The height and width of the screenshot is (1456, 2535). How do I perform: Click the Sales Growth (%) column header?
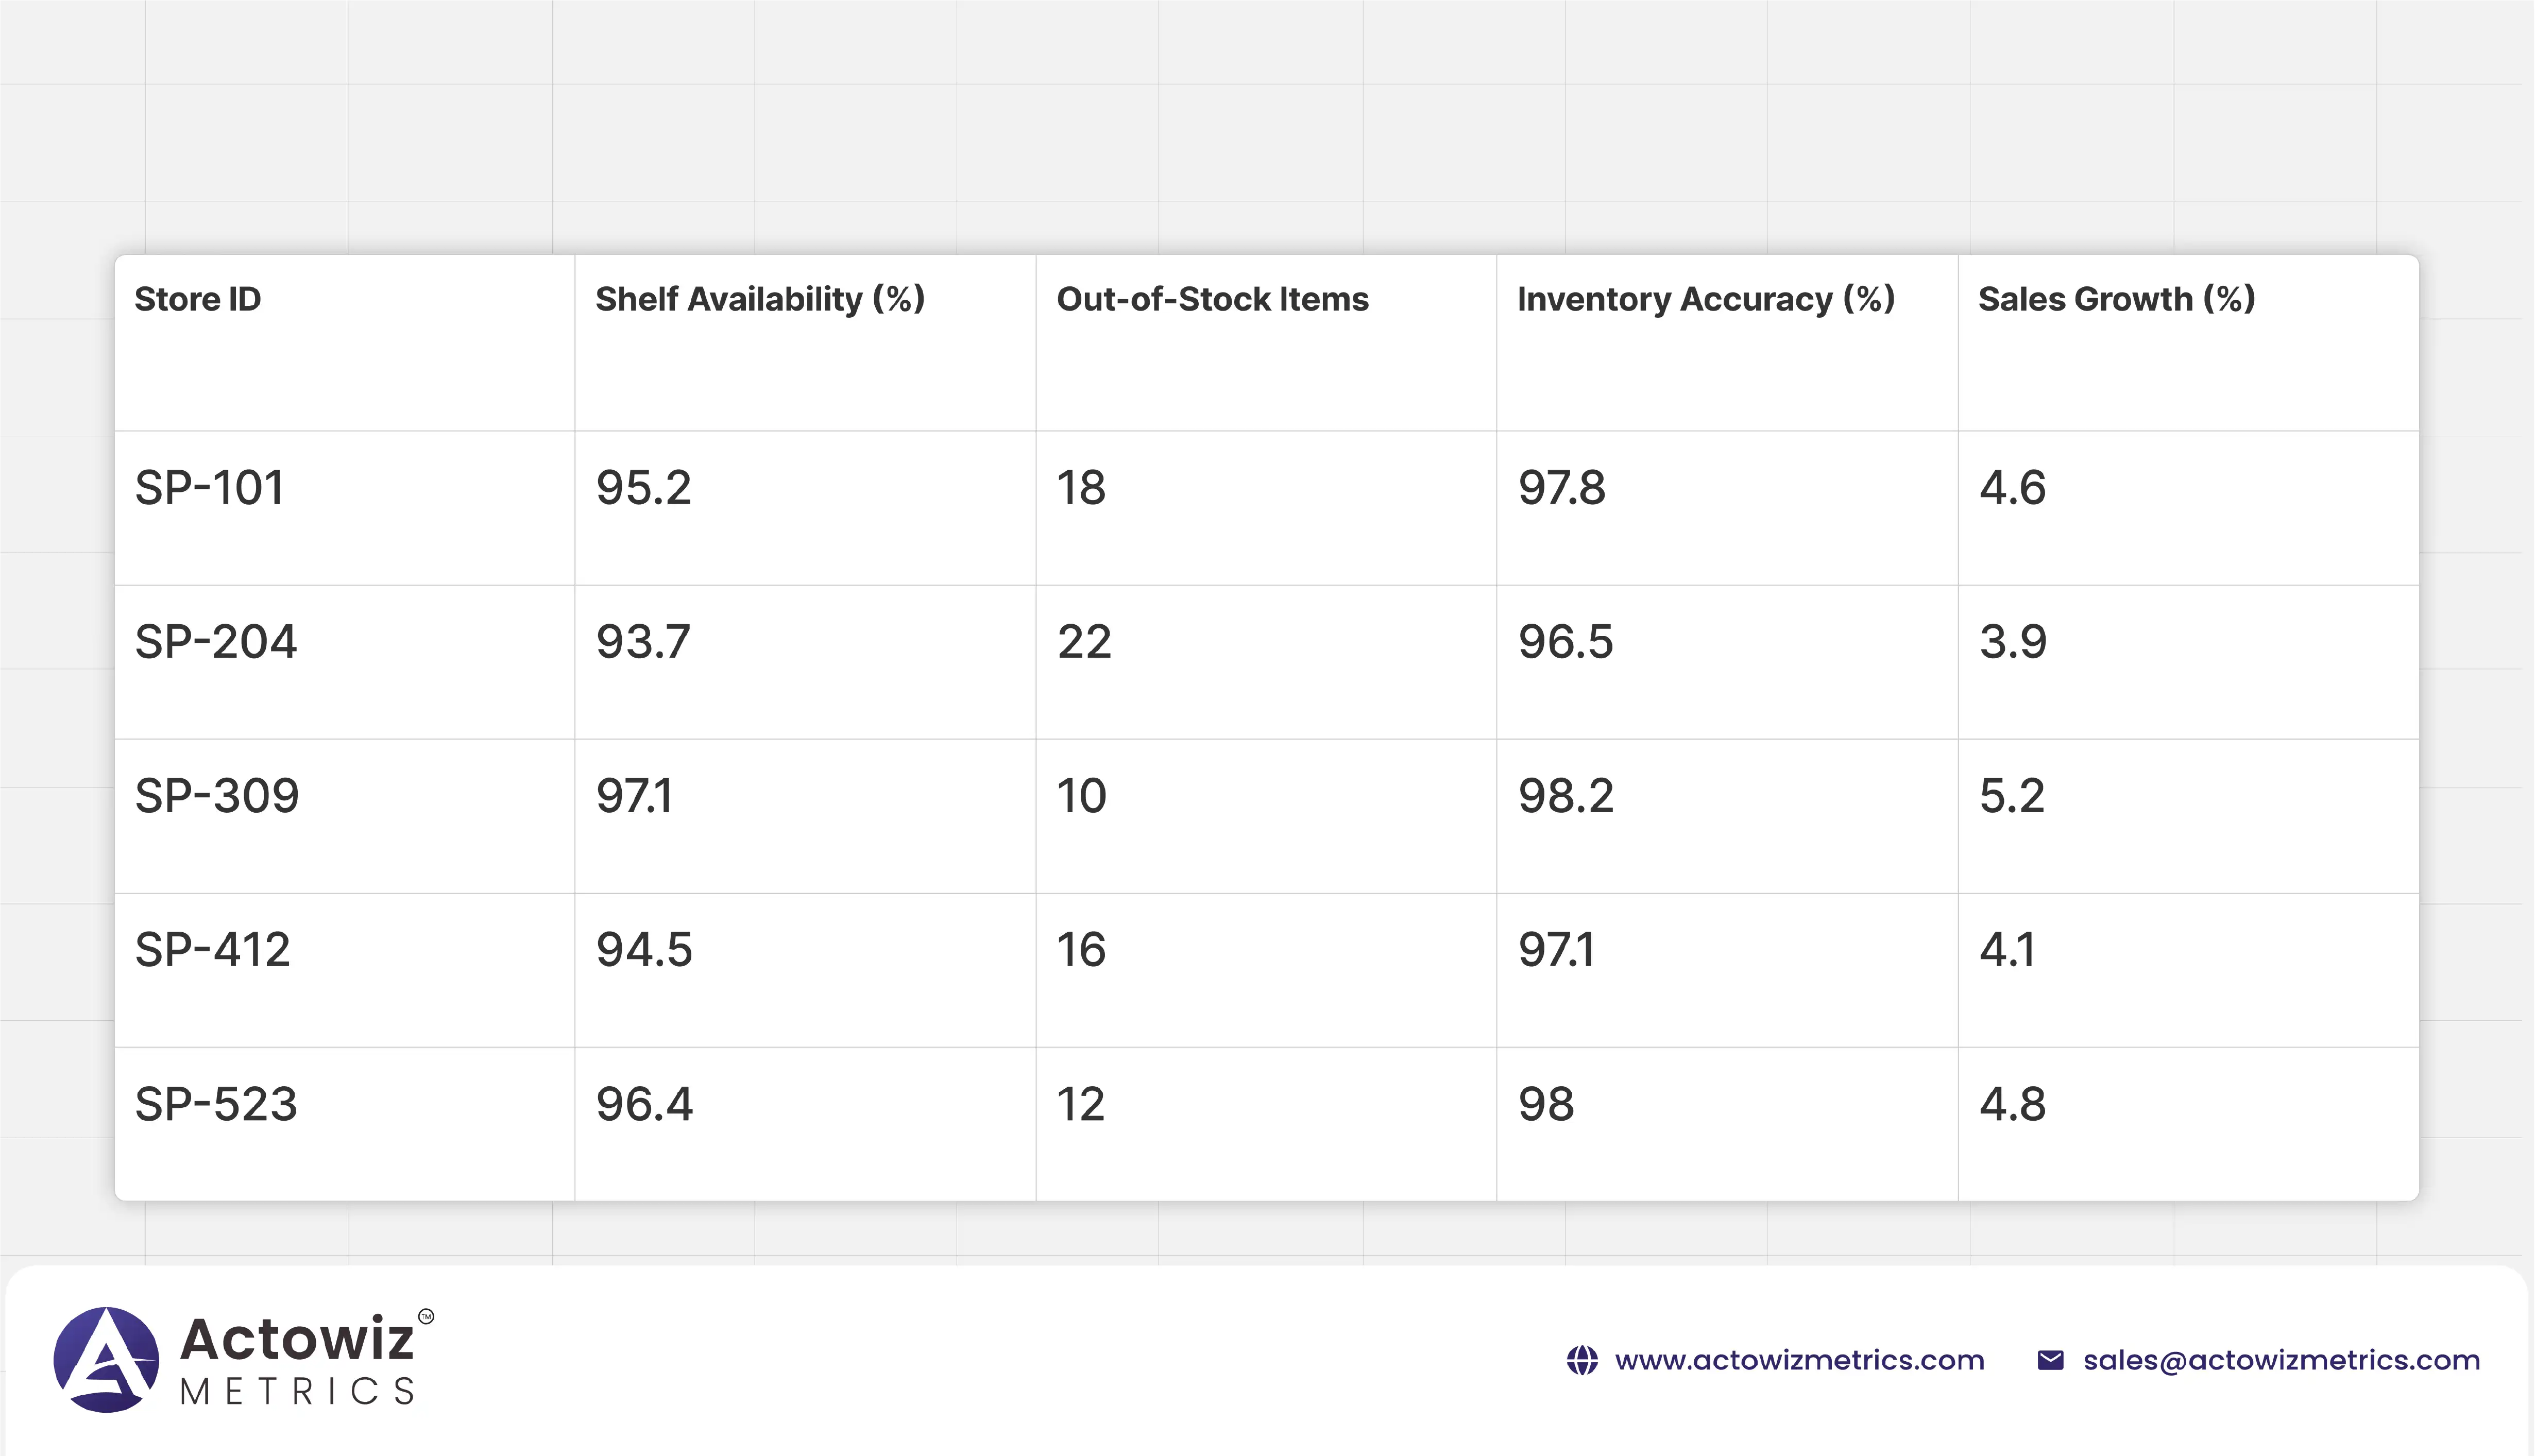point(2116,299)
